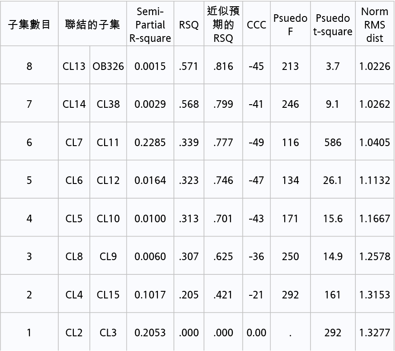
Task: Select the 0.2285 semi-partial R-square value
Action: [x=150, y=143]
